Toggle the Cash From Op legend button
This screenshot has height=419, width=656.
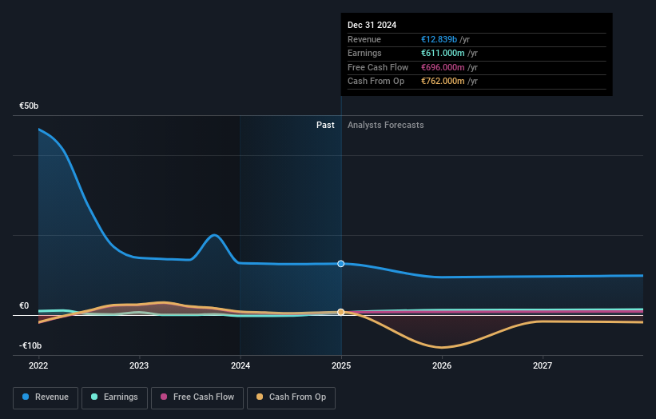pos(291,397)
